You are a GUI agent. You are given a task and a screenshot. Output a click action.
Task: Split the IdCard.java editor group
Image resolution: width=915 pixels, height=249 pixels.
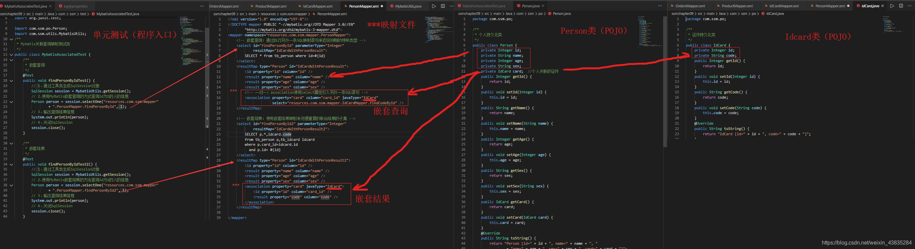tap(901, 6)
